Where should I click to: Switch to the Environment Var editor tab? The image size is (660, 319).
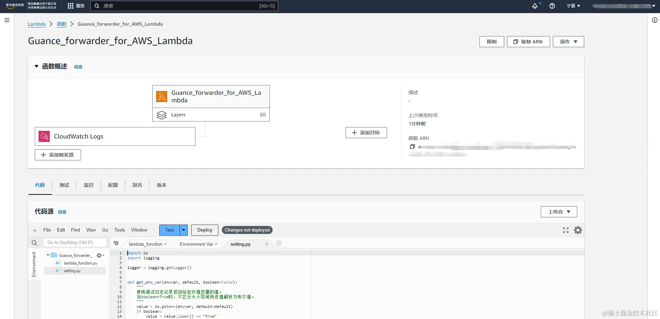(196, 244)
